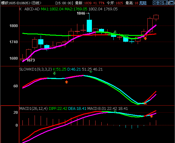
Task: Click the green down arrow above SLOWKD line
Action: (54, 73)
